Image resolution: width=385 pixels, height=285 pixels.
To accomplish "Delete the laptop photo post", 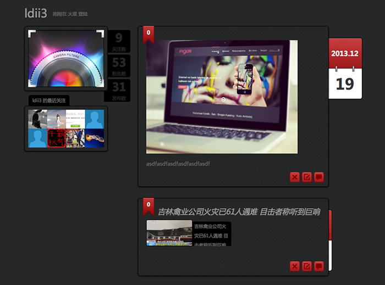I will 295,177.
